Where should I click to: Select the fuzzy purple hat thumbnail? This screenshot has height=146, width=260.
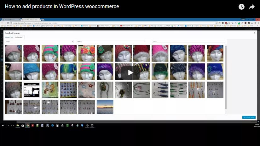coord(197,72)
